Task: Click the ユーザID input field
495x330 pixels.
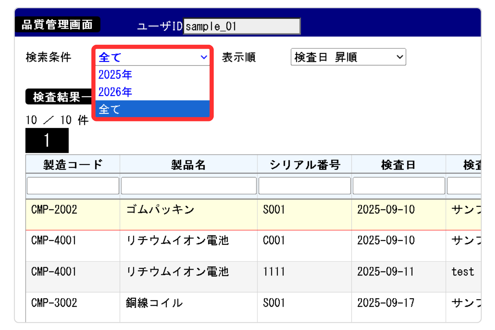Action: coord(241,26)
